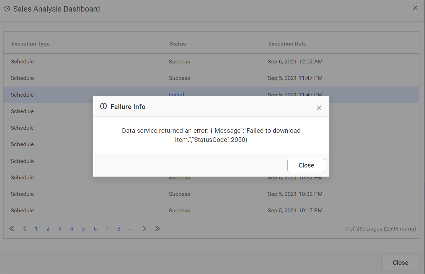This screenshot has height=274, width=425.
Task: Jump to the last page of results
Action: [x=158, y=229]
